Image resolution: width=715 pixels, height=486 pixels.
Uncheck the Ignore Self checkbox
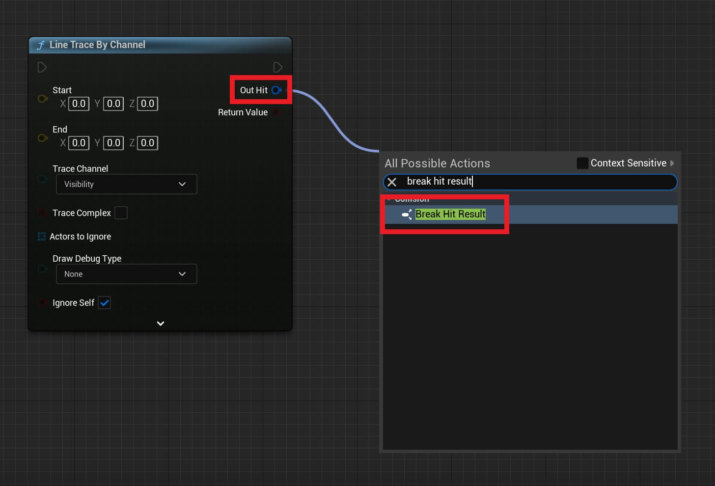point(105,303)
